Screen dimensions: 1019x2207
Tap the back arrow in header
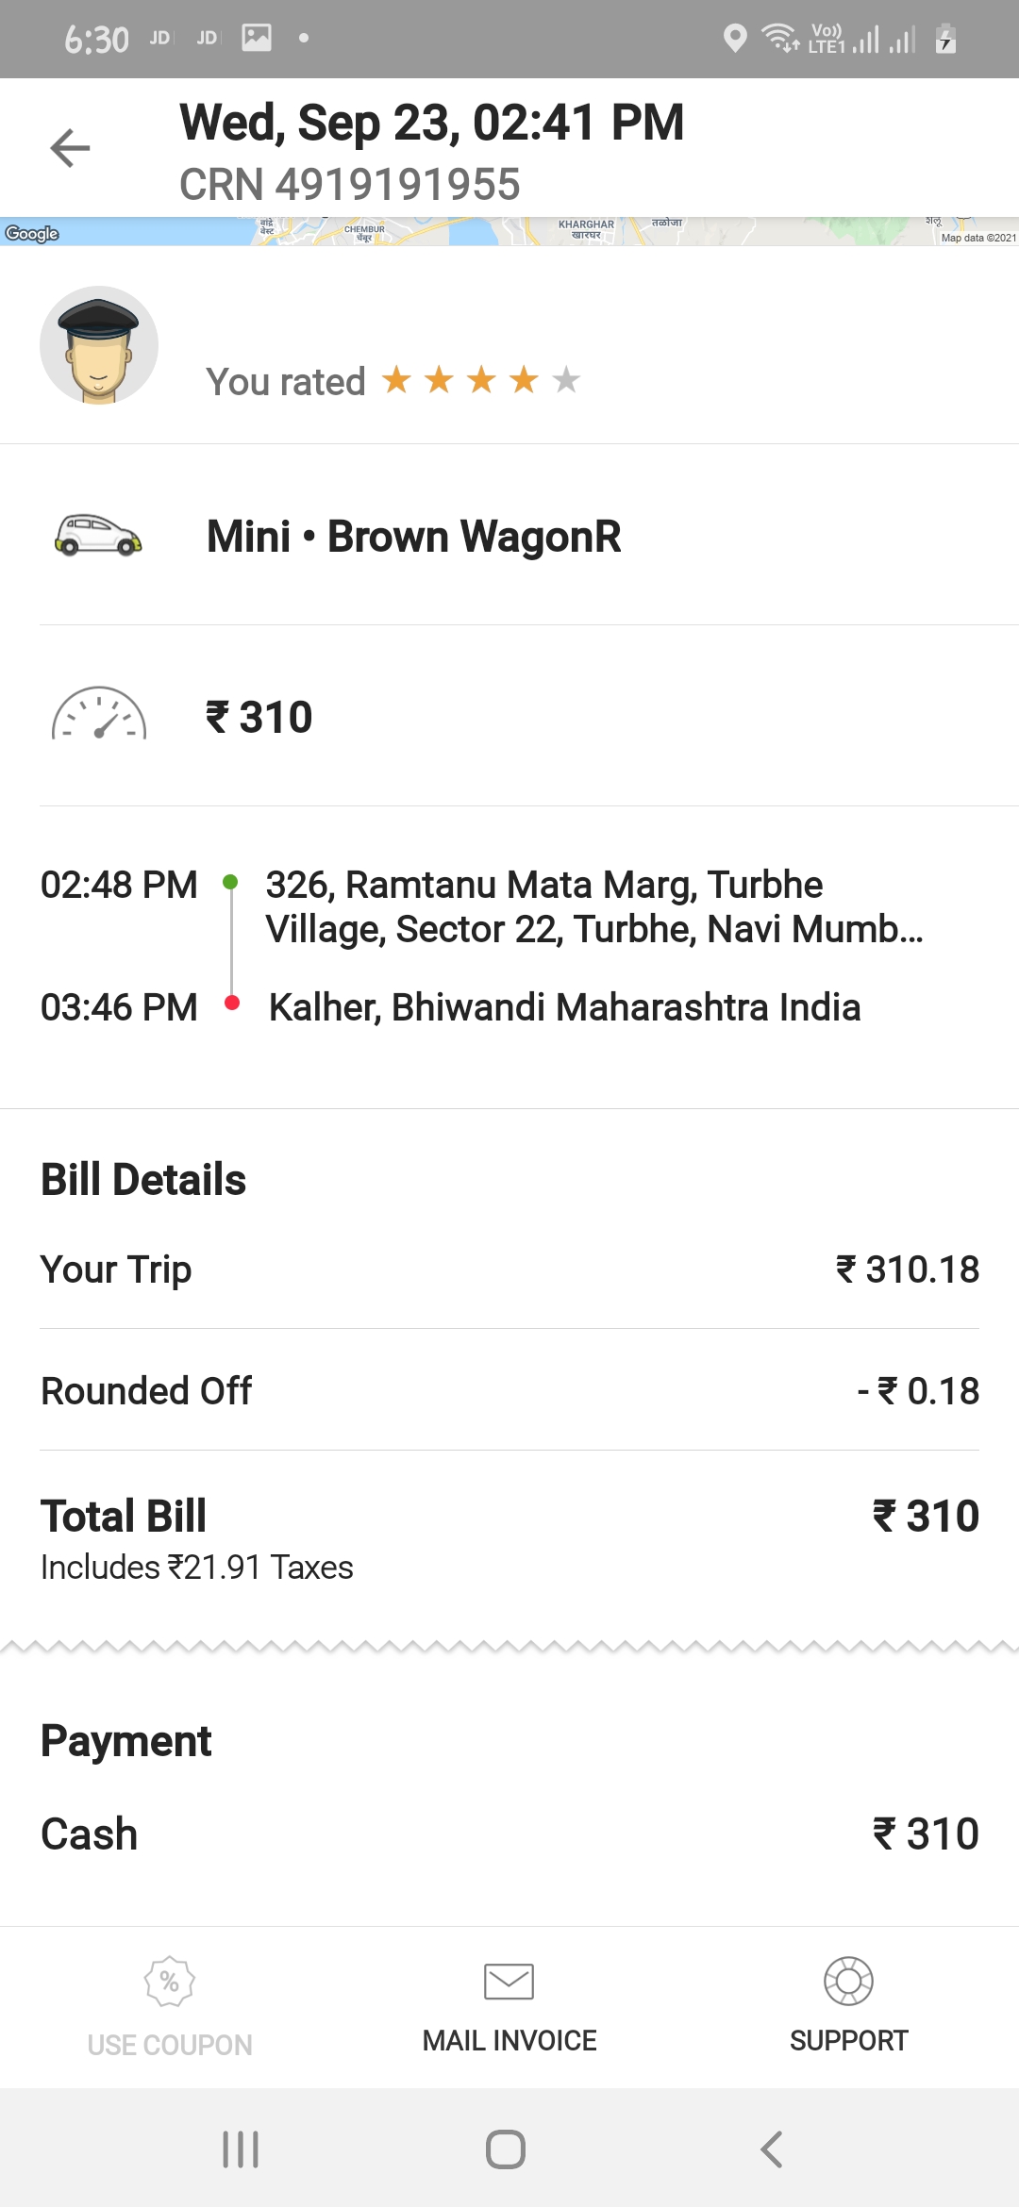coord(70,148)
